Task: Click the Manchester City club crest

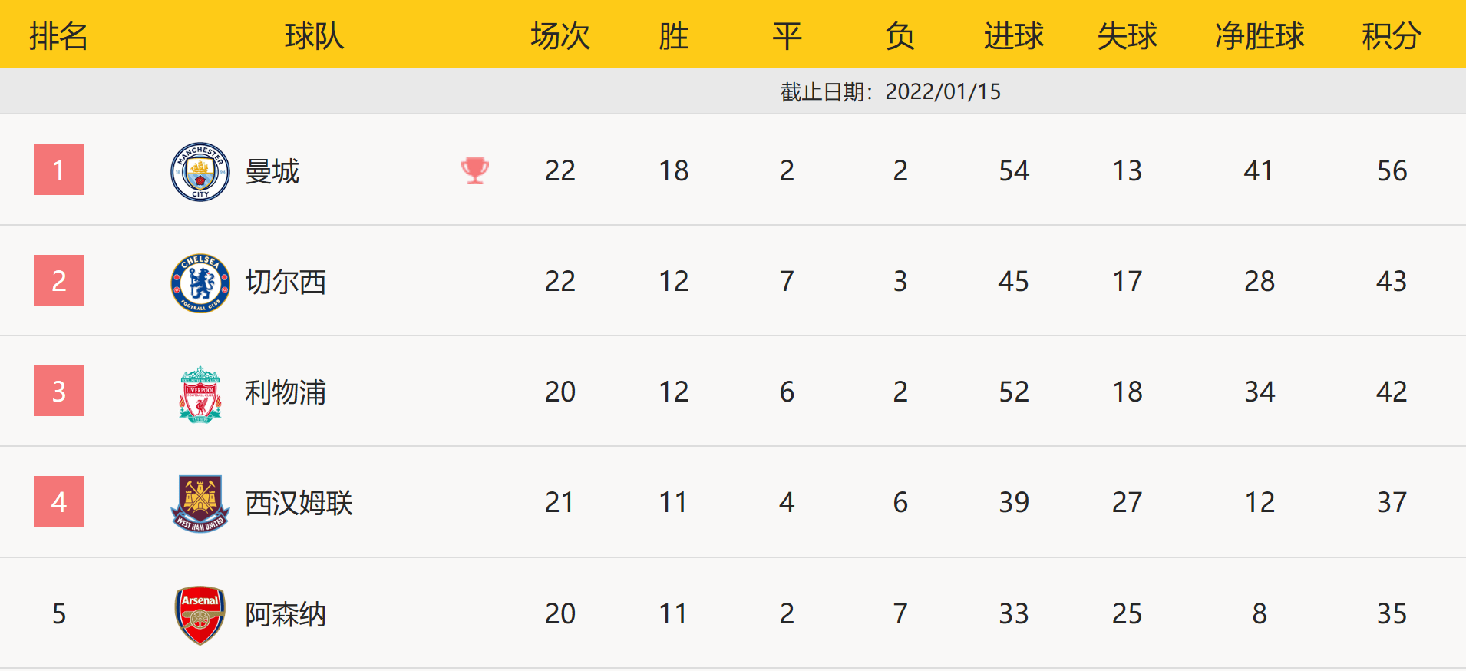Action: [x=200, y=171]
